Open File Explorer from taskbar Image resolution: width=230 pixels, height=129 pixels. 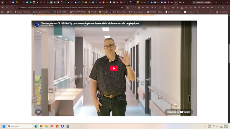click(47, 126)
